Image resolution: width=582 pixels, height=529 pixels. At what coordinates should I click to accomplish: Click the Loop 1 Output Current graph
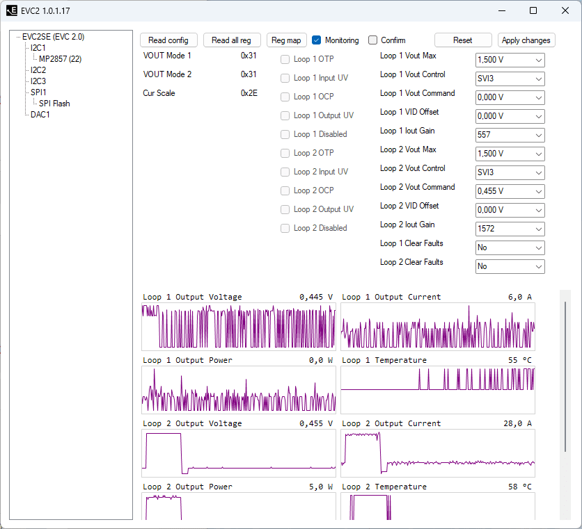click(438, 327)
